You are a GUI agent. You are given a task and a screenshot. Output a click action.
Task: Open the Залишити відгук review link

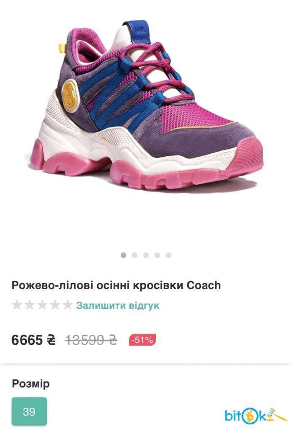[117, 305]
